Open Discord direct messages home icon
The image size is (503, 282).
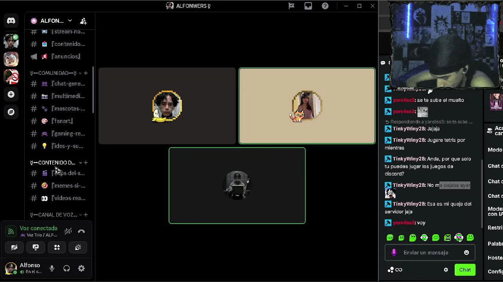(11, 21)
